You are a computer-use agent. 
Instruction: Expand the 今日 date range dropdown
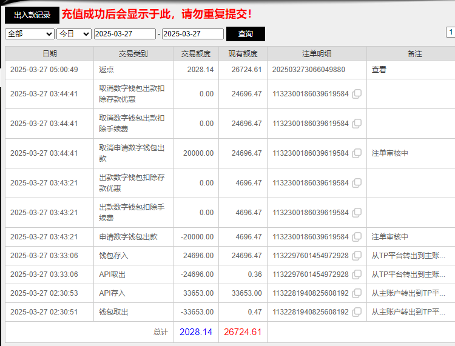pyautogui.click(x=73, y=34)
